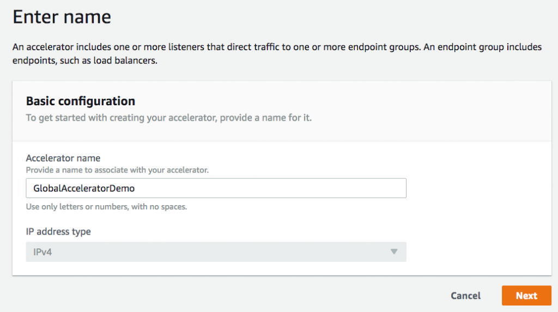
Task: Select the Basic configuration section title
Action: pyautogui.click(x=81, y=101)
